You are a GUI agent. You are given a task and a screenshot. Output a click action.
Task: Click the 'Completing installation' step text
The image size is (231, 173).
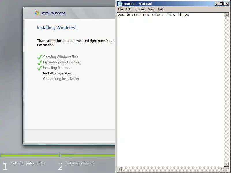point(61,79)
